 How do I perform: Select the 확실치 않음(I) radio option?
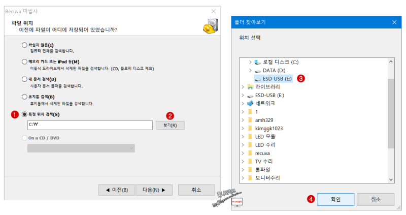point(24,45)
